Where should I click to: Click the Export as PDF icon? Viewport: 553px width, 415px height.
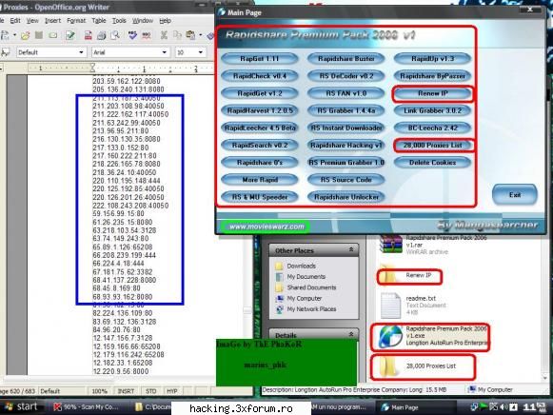coord(88,35)
